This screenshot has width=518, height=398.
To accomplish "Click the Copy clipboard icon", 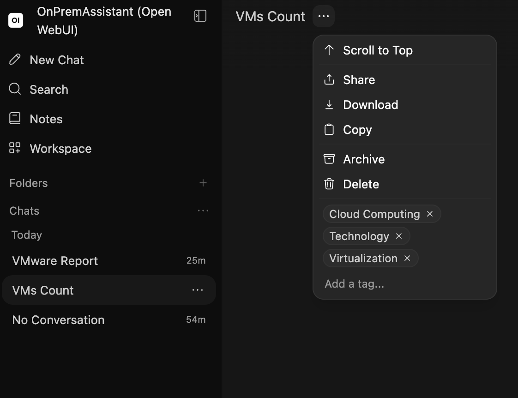I will 329,129.
